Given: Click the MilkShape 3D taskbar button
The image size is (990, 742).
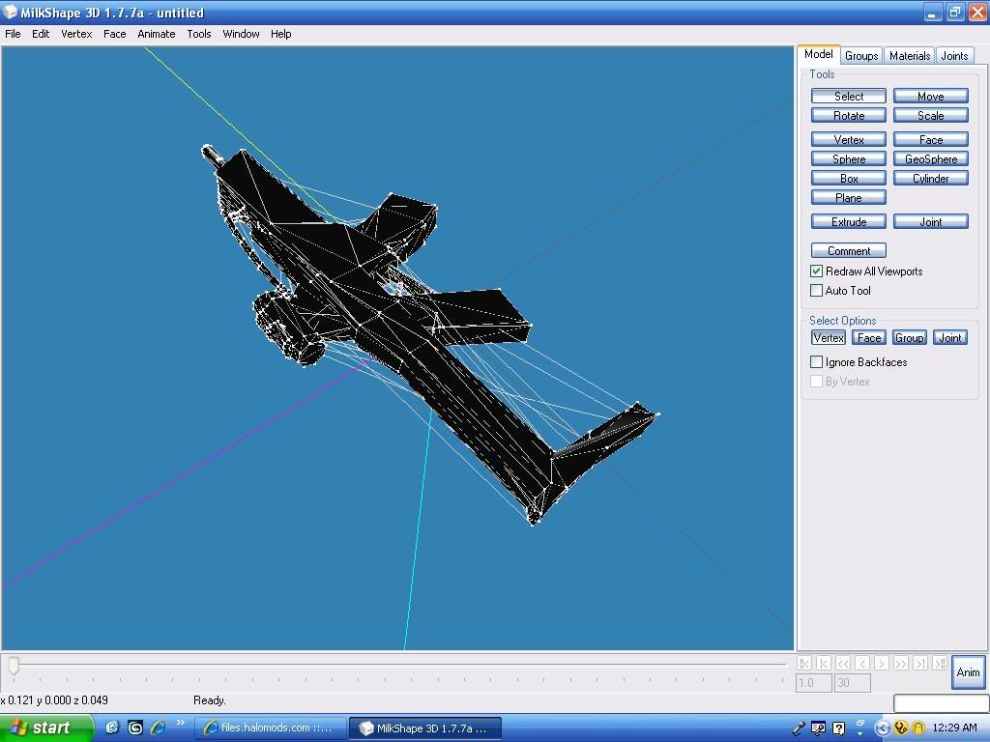Looking at the screenshot, I should [x=425, y=728].
